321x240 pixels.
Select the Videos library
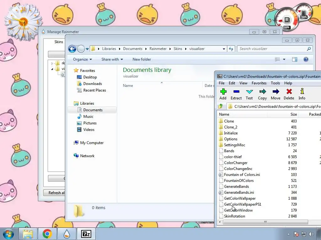(x=89, y=130)
